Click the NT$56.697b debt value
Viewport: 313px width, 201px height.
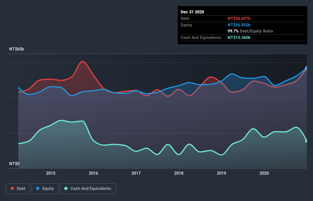click(x=239, y=18)
